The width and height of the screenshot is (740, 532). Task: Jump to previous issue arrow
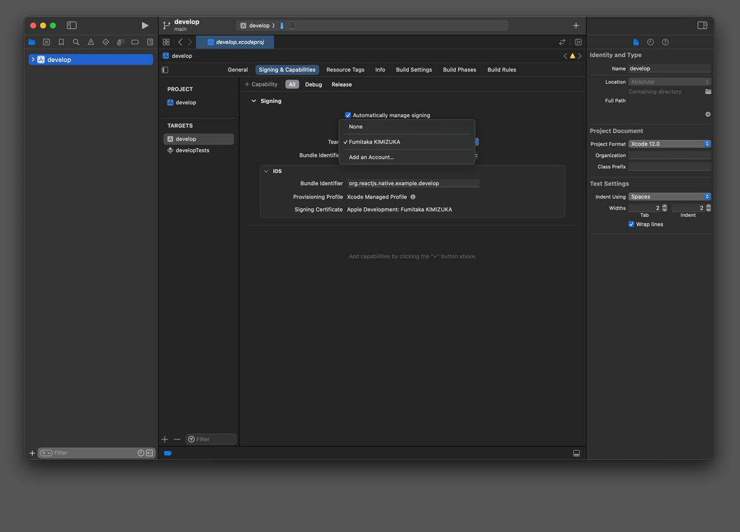point(565,56)
